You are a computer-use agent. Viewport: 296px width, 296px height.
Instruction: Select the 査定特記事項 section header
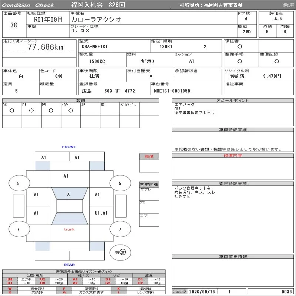[x=233, y=184]
